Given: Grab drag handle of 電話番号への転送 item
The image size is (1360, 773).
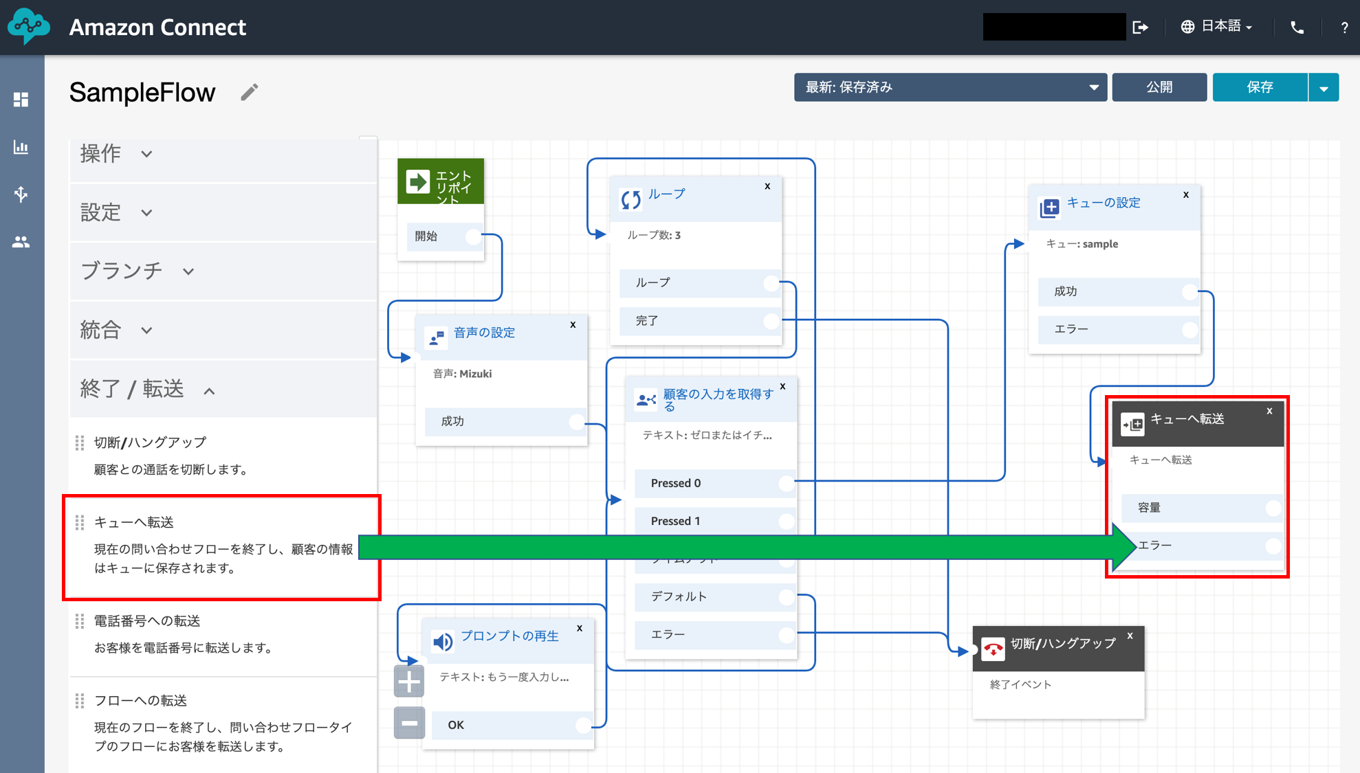Looking at the screenshot, I should click(x=80, y=621).
